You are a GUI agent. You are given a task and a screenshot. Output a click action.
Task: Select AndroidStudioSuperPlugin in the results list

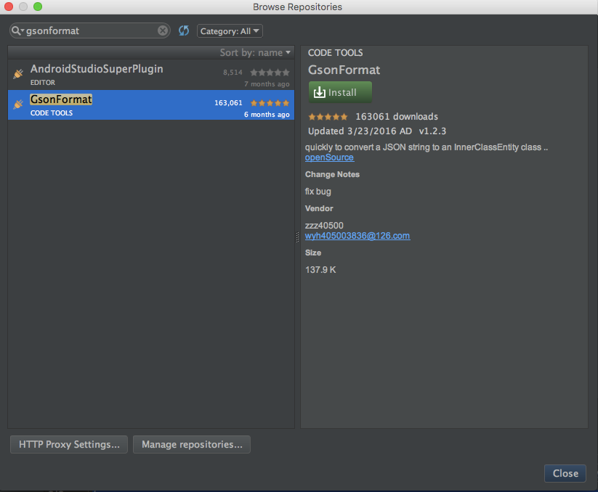pos(109,73)
